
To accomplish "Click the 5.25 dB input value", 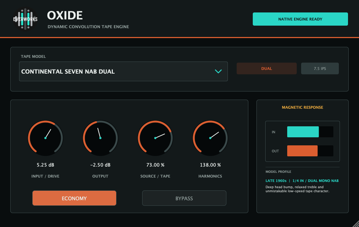I will coord(45,165).
